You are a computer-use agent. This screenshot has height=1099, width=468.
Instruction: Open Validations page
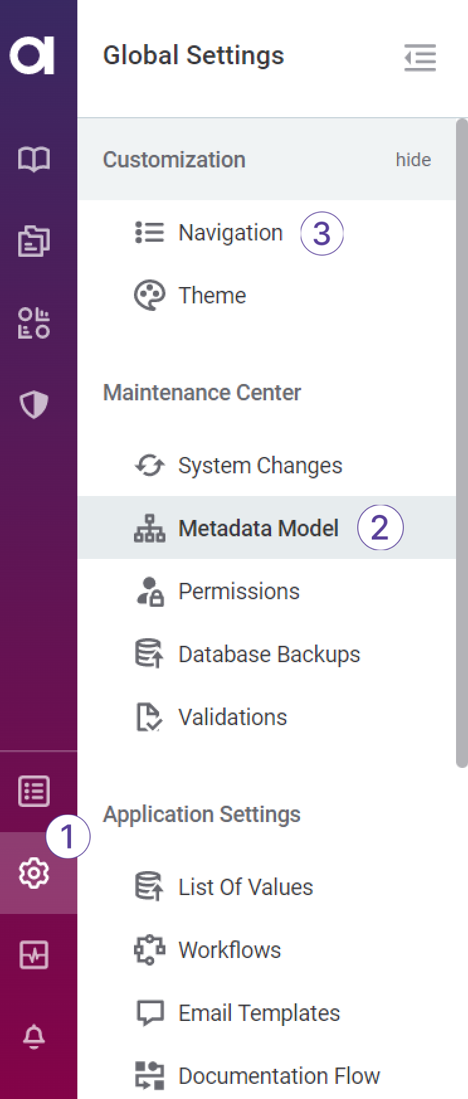(x=232, y=718)
